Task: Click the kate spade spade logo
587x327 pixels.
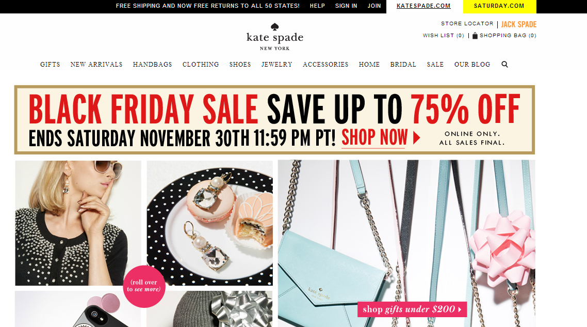Action: (x=275, y=27)
